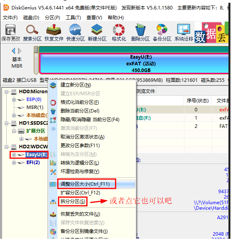Click the resize icon beside 调整分区大小
This screenshot has width=232, height=240.
pos(53,184)
